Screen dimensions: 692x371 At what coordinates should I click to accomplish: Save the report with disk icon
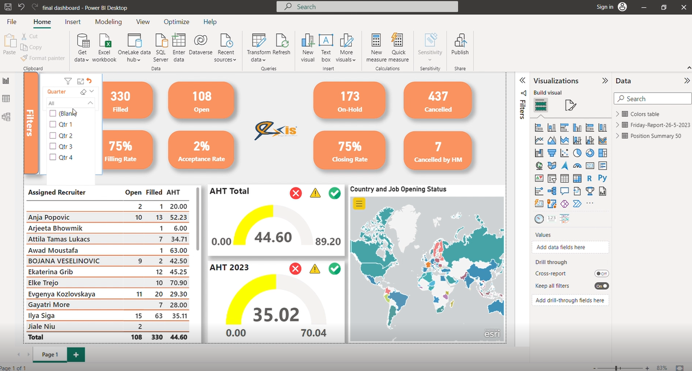(8, 7)
